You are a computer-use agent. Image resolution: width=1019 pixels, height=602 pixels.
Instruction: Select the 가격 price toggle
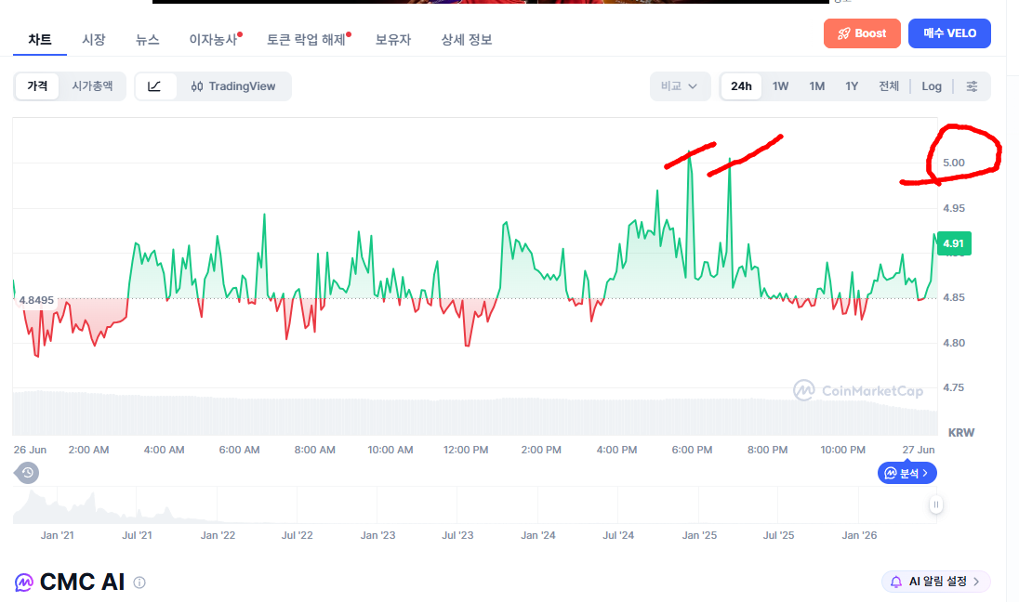coord(37,86)
